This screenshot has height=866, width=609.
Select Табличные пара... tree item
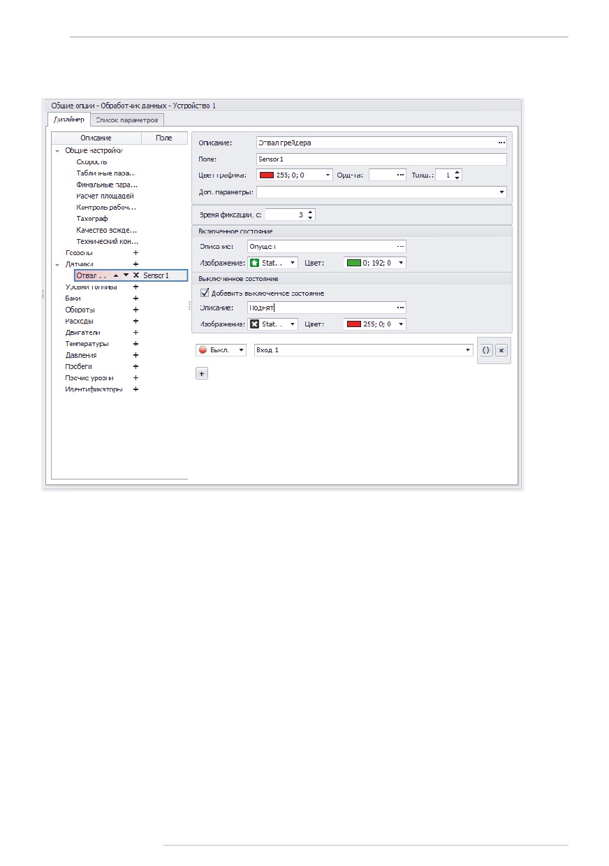click(x=107, y=173)
